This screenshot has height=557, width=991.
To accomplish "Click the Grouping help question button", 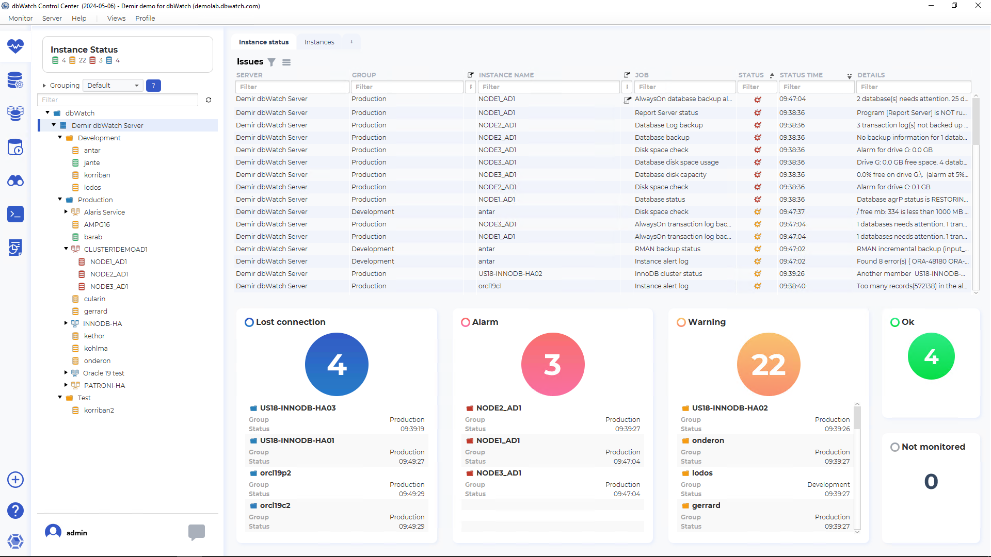I will [x=153, y=85].
